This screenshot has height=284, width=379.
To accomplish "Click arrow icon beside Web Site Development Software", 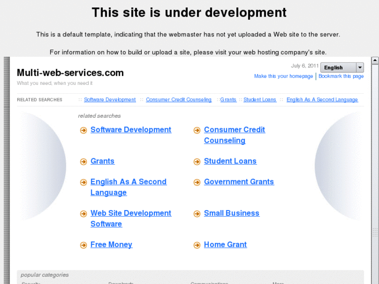I will click(83, 214).
